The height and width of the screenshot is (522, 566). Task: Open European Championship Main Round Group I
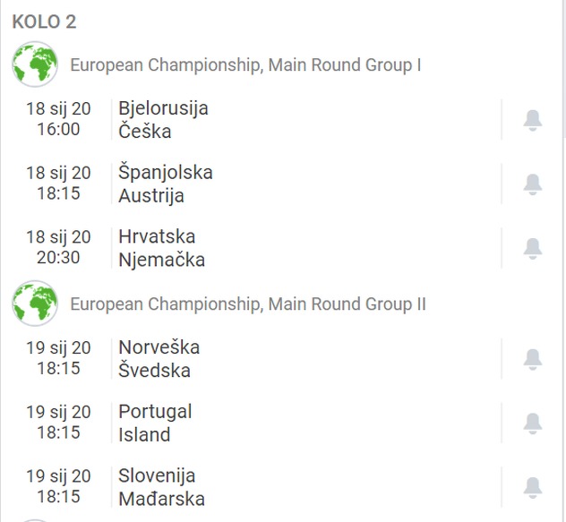pos(245,65)
